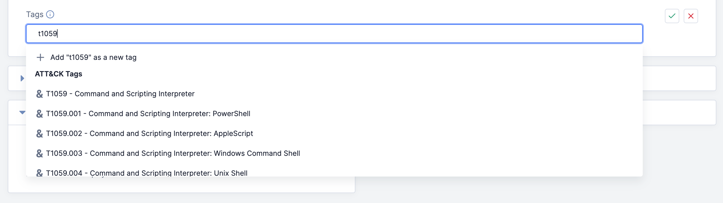The image size is (723, 203).
Task: Choose T1059 - Command and Scripting Interpreter
Action: click(x=120, y=94)
